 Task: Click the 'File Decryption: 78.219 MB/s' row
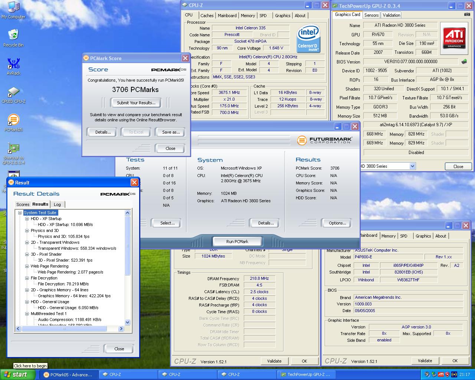click(x=63, y=284)
